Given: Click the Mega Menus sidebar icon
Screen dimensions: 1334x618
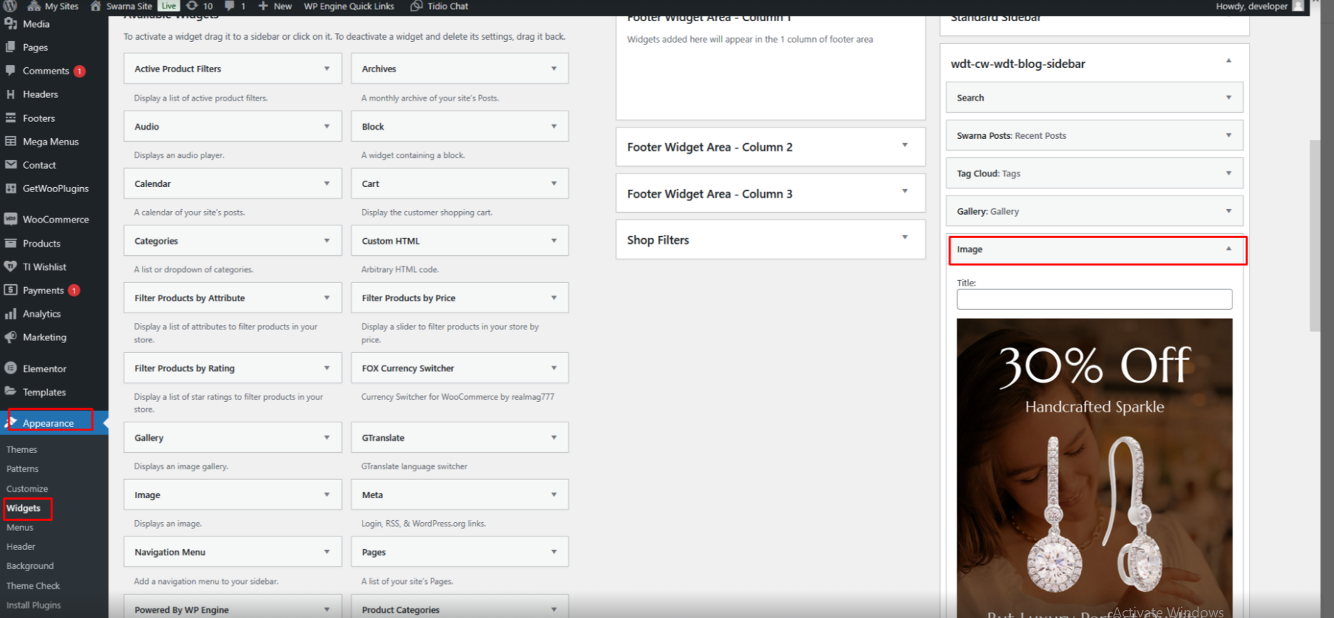Looking at the screenshot, I should point(11,141).
